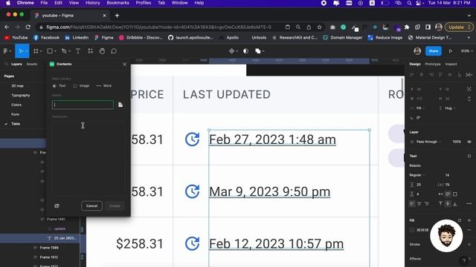Viewport: 476px width, 267px height.
Task: Select the Move tool in Figma toolbar
Action: tap(21, 51)
